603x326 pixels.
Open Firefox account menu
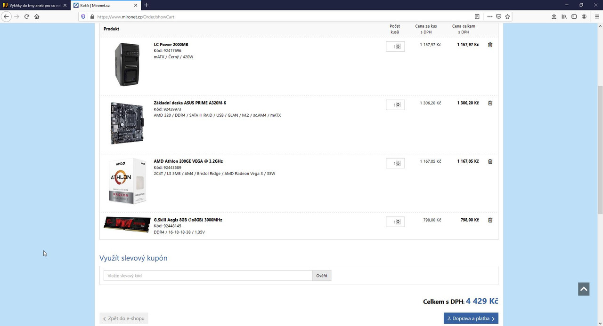584,16
